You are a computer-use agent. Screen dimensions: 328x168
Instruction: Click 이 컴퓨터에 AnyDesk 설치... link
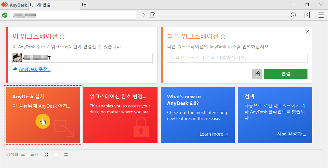[41, 106]
